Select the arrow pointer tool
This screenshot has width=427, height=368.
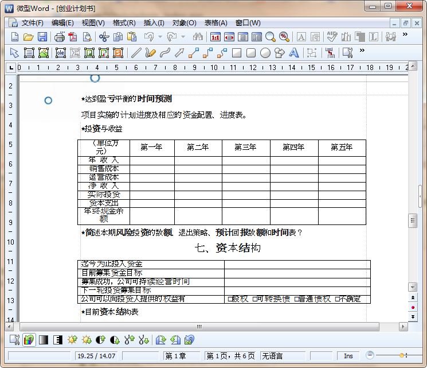[14, 53]
